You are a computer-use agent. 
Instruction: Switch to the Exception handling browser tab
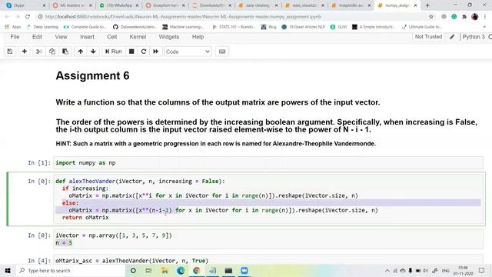[165, 5]
